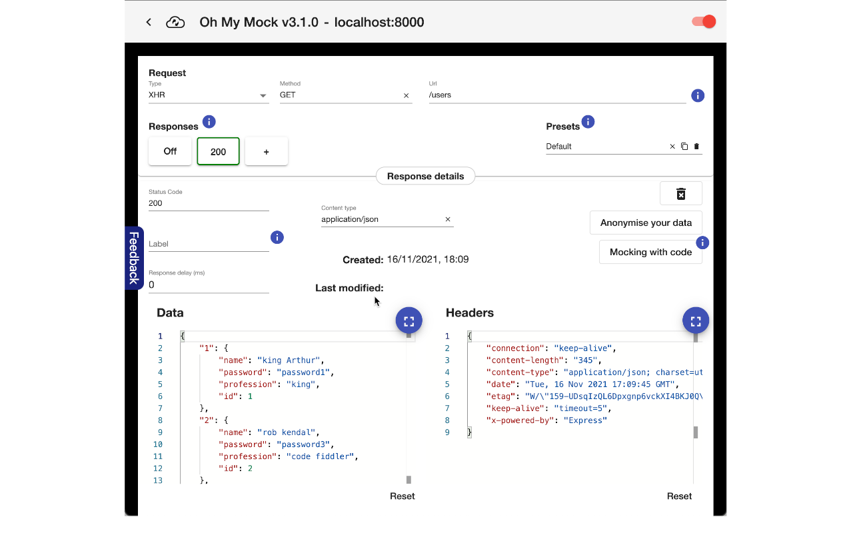Open the request Type dropdown
The height and width of the screenshot is (533, 853).
click(209, 95)
